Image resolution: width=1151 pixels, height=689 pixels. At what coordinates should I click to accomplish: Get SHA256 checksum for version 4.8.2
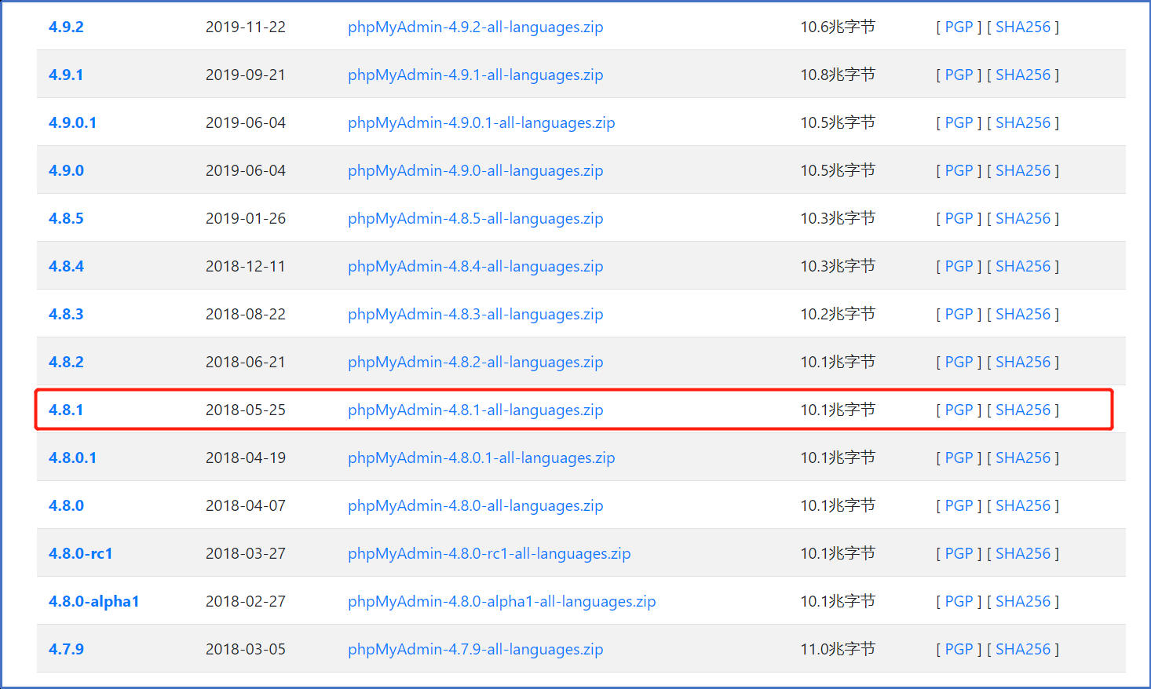coord(1023,362)
